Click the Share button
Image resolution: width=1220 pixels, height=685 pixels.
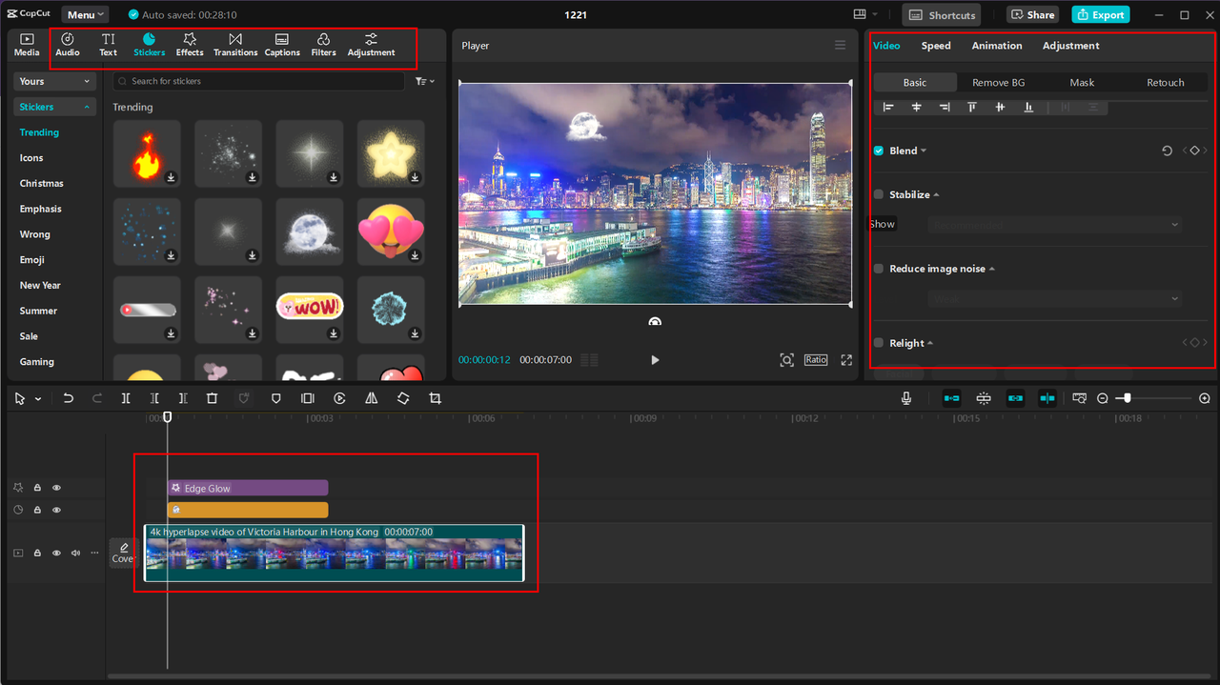point(1033,14)
